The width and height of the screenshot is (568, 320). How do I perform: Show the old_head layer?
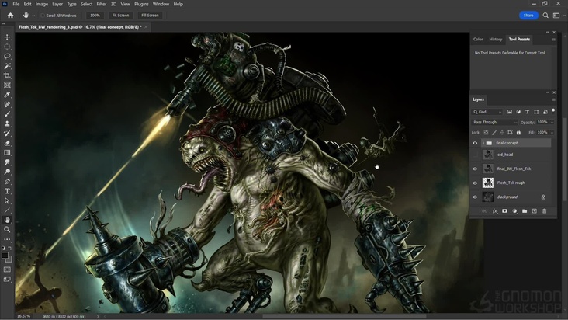tap(475, 155)
